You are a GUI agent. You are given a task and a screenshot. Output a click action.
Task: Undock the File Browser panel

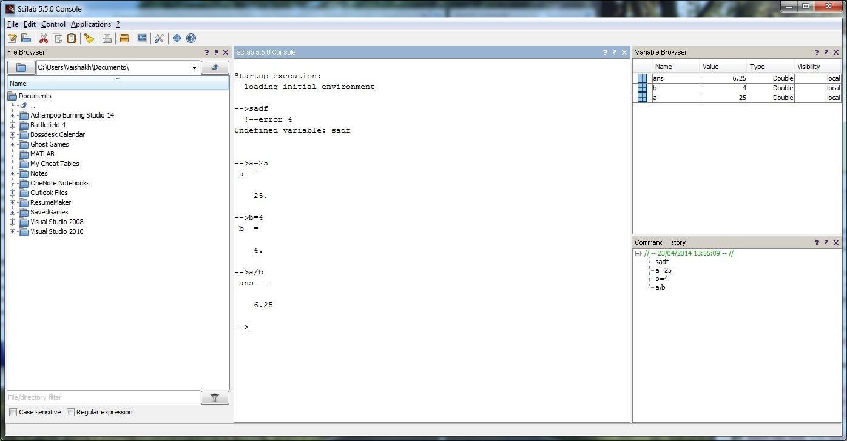click(216, 53)
